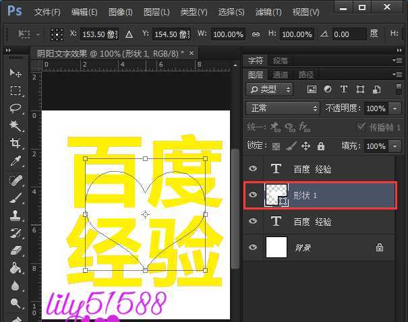This screenshot has height=322, width=408.
Task: Switch to the 通道 tab
Action: coord(281,75)
